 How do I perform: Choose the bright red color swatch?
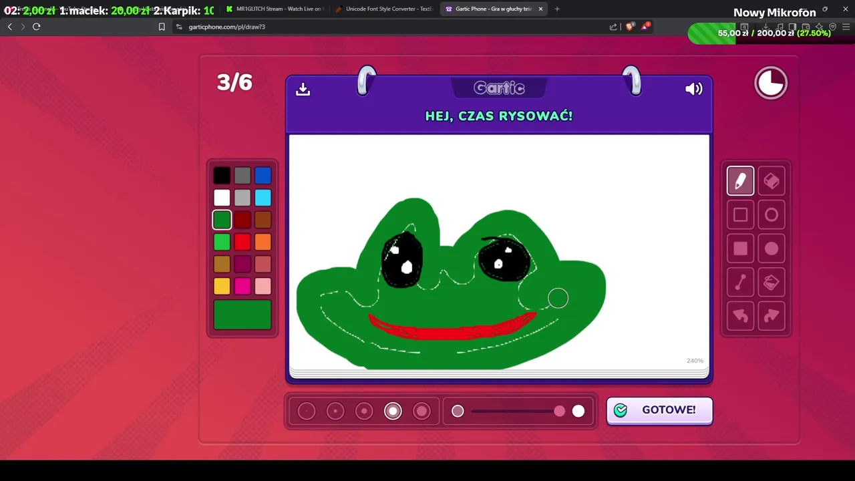[x=242, y=242]
